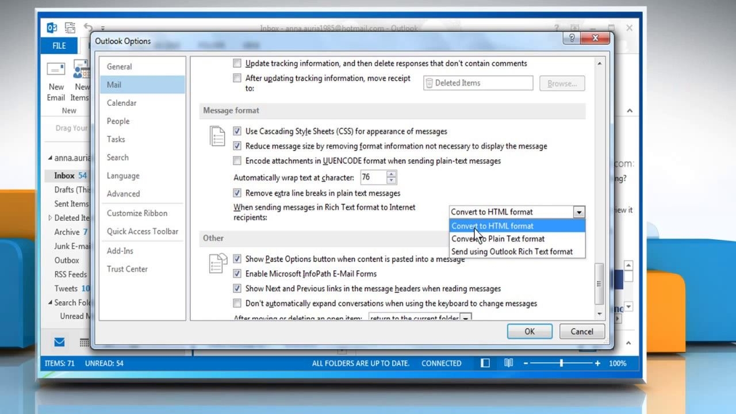
Task: Open Customize Ribbon options page
Action: click(142, 213)
